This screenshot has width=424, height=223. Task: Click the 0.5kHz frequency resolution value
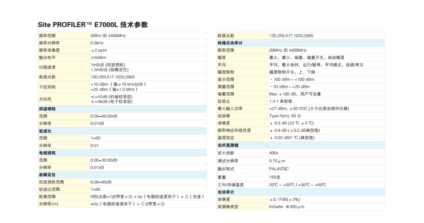97,43
